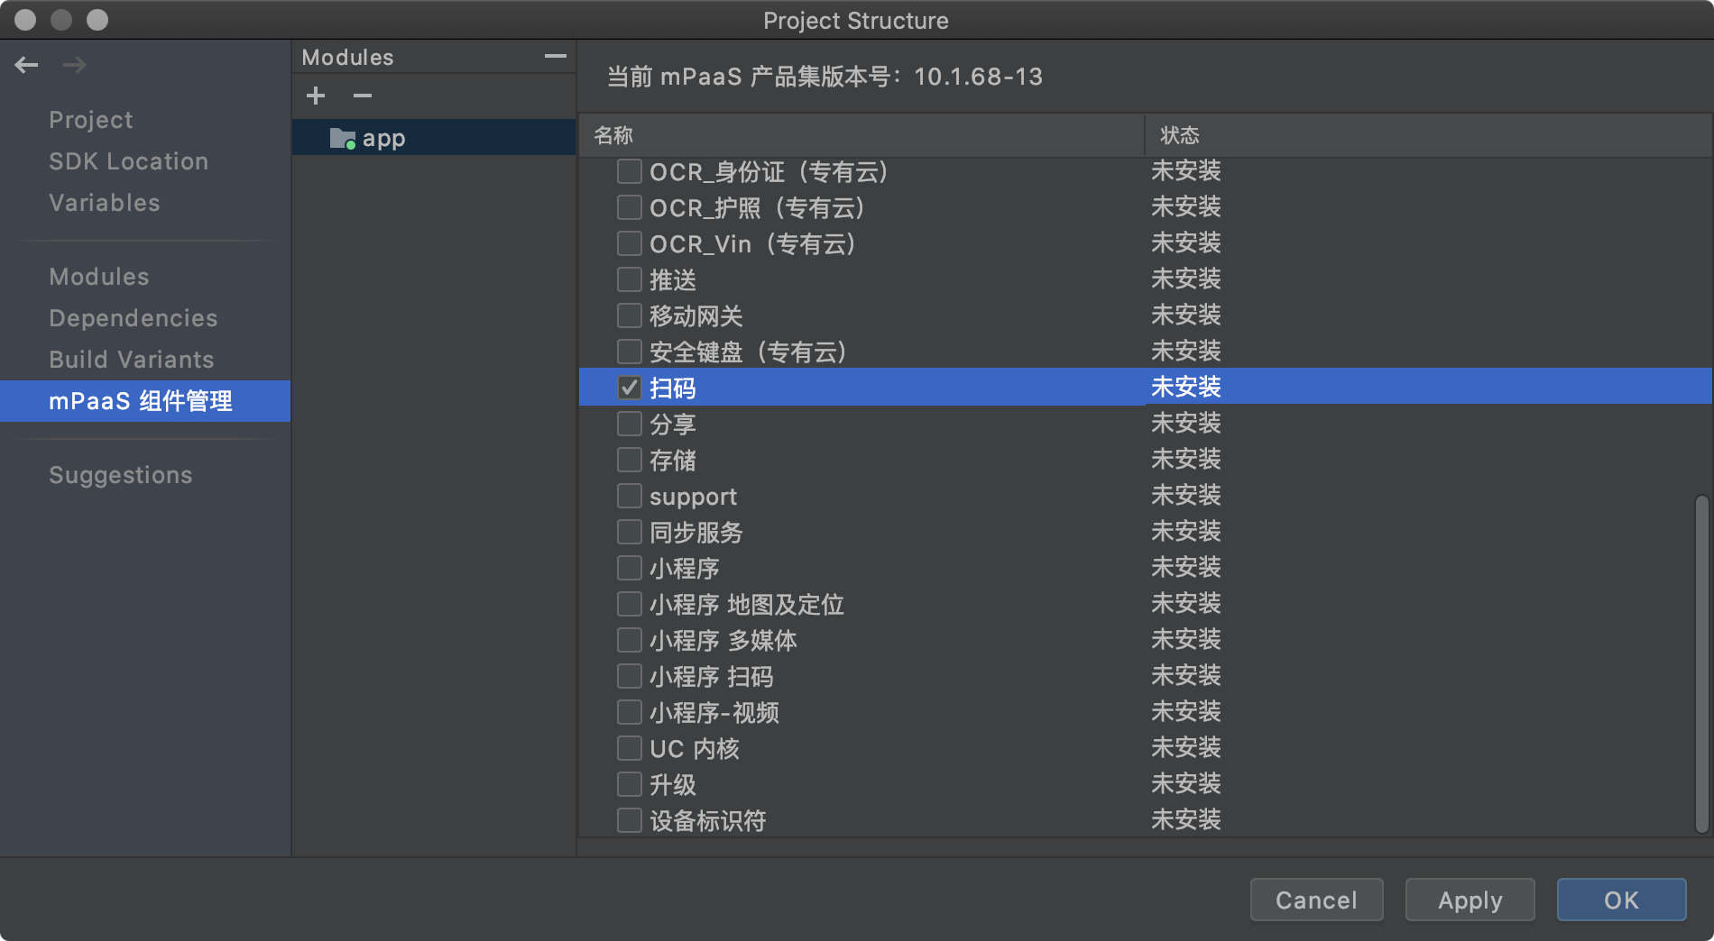Viewport: 1714px width, 941px height.
Task: Click the back arrow icon
Action: [26, 65]
